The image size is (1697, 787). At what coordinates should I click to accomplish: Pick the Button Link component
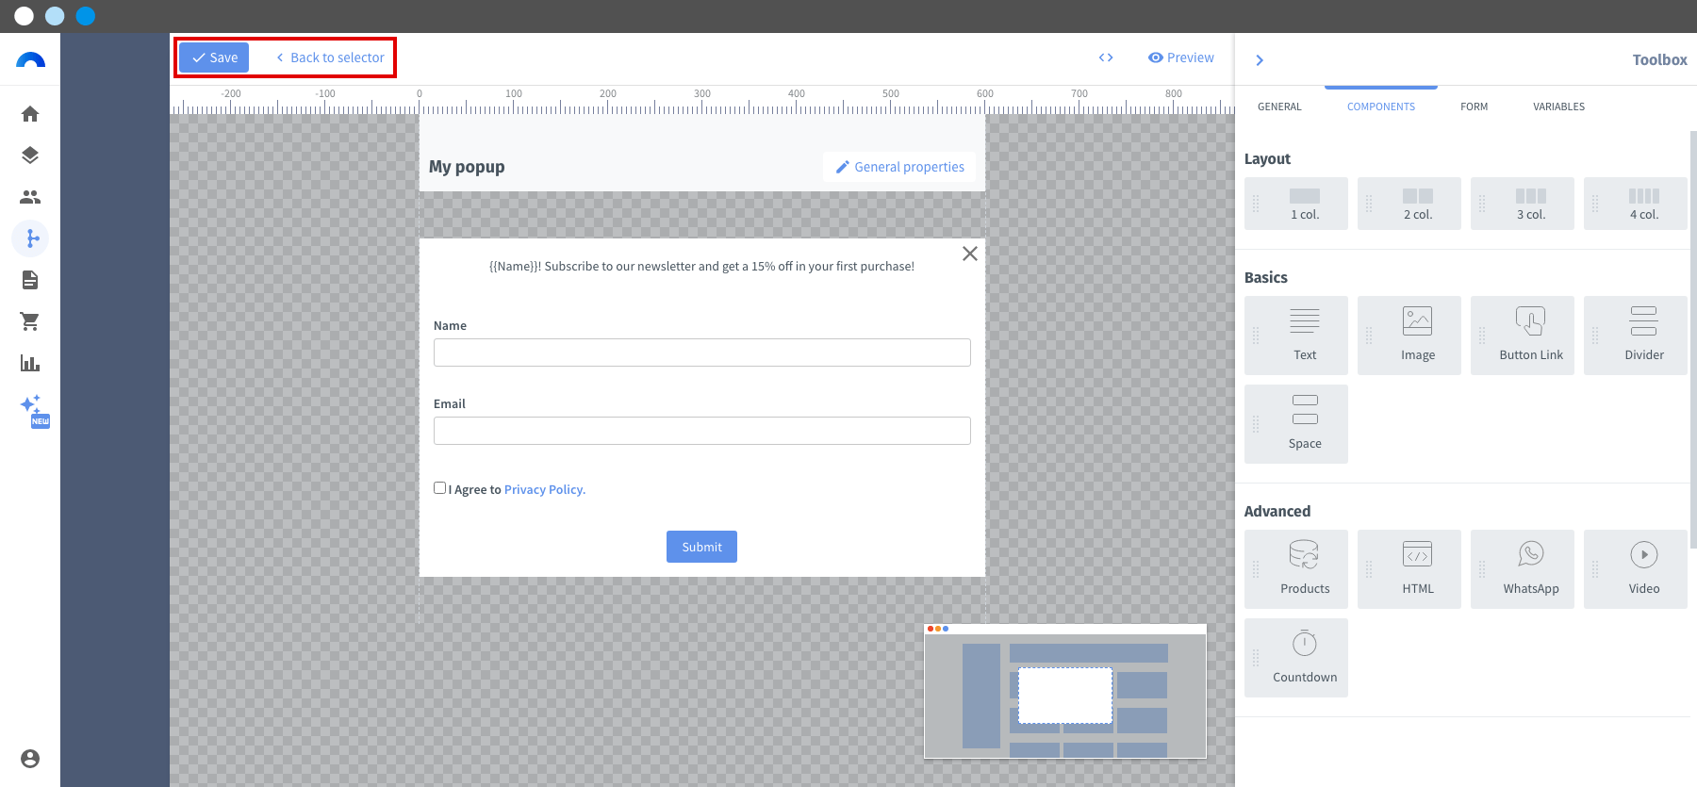pyautogui.click(x=1523, y=336)
